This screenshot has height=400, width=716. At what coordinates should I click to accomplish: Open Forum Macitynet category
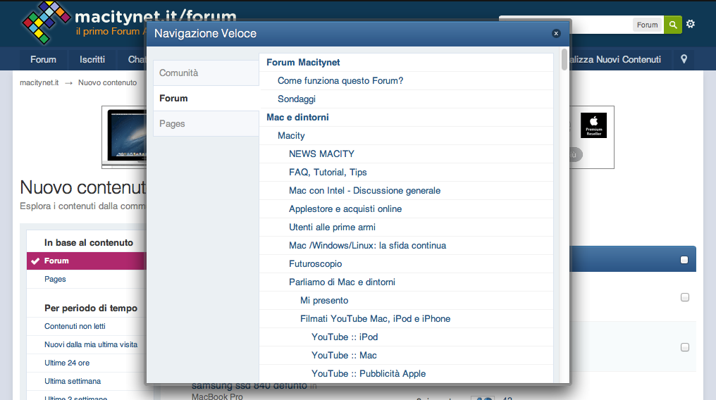coord(303,63)
